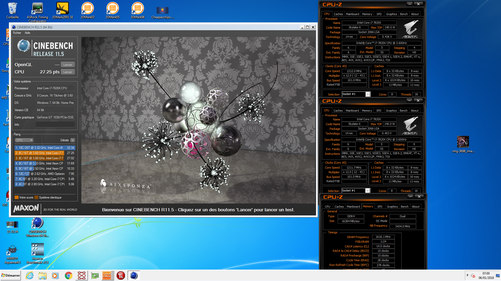Open Bench tab in bottom CPU-Z window

coord(404,207)
